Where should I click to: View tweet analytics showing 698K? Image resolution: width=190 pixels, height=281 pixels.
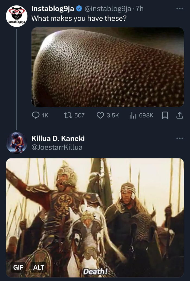(x=132, y=115)
